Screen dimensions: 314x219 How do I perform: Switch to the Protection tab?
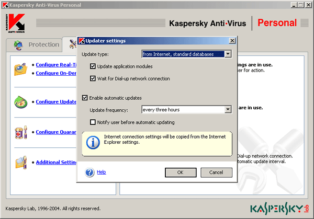click(x=34, y=45)
